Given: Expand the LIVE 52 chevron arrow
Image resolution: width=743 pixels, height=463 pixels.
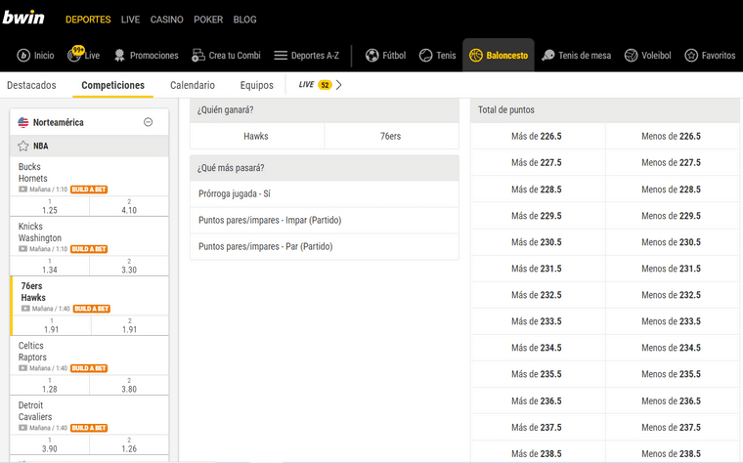Looking at the screenshot, I should [338, 85].
